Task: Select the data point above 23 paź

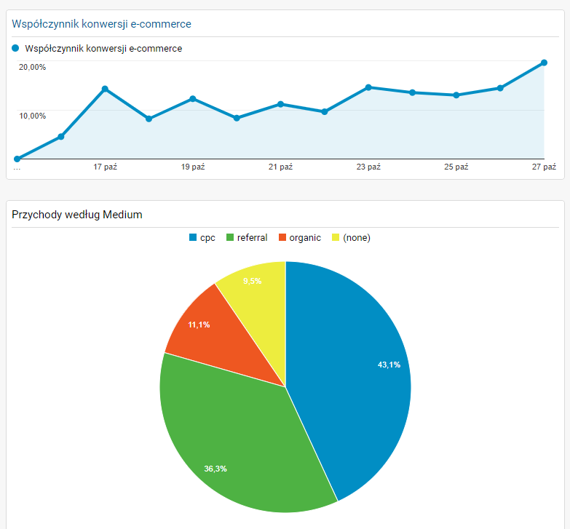Action: click(x=368, y=87)
